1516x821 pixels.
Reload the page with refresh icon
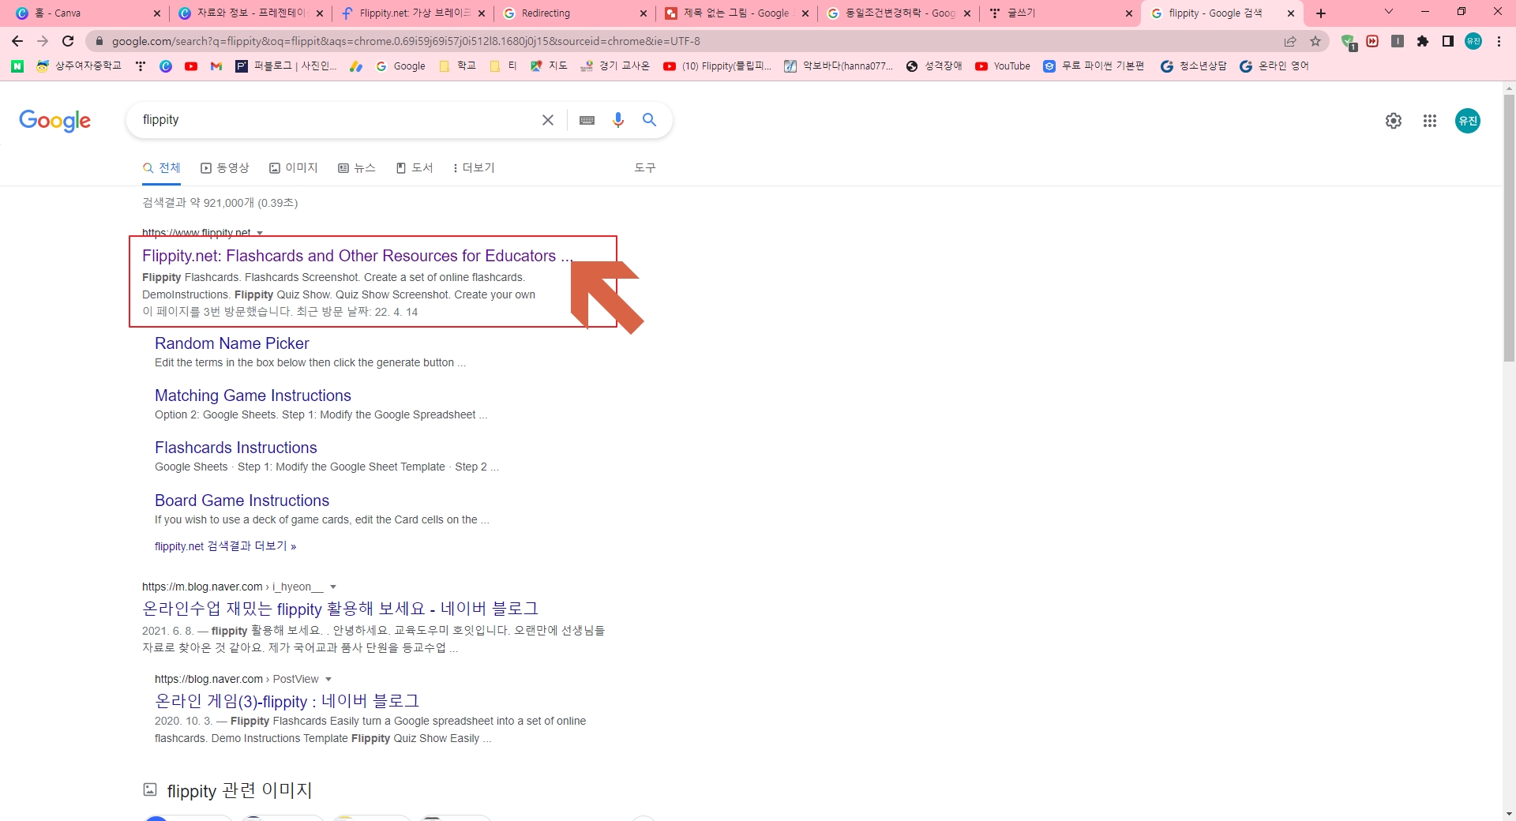point(68,41)
